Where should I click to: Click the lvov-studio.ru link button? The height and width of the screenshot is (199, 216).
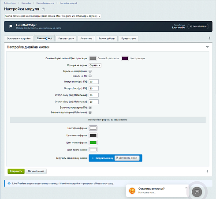(198, 26)
